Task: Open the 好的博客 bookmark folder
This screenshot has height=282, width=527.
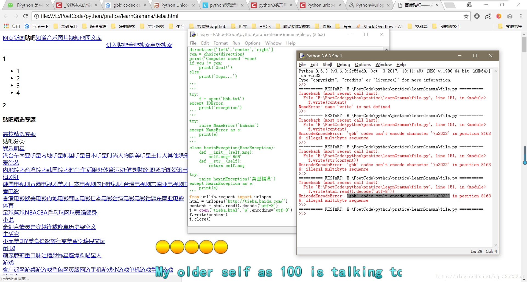Action: pos(123,26)
